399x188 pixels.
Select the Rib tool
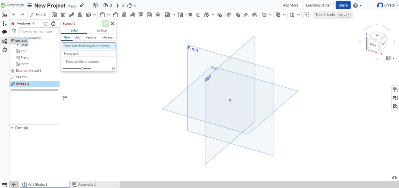[132, 15]
